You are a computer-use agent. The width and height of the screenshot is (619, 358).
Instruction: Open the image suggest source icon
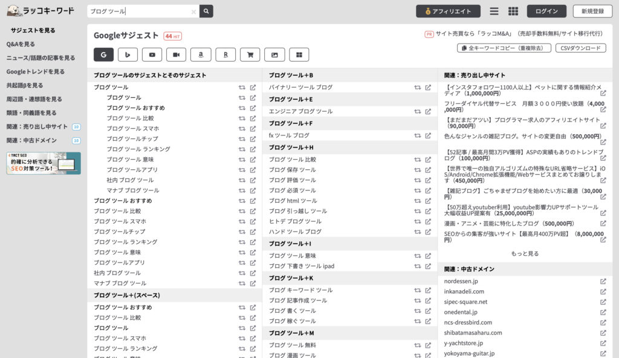[274, 54]
